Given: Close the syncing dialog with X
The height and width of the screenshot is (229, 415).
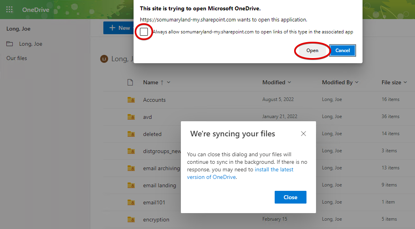Looking at the screenshot, I should [303, 134].
